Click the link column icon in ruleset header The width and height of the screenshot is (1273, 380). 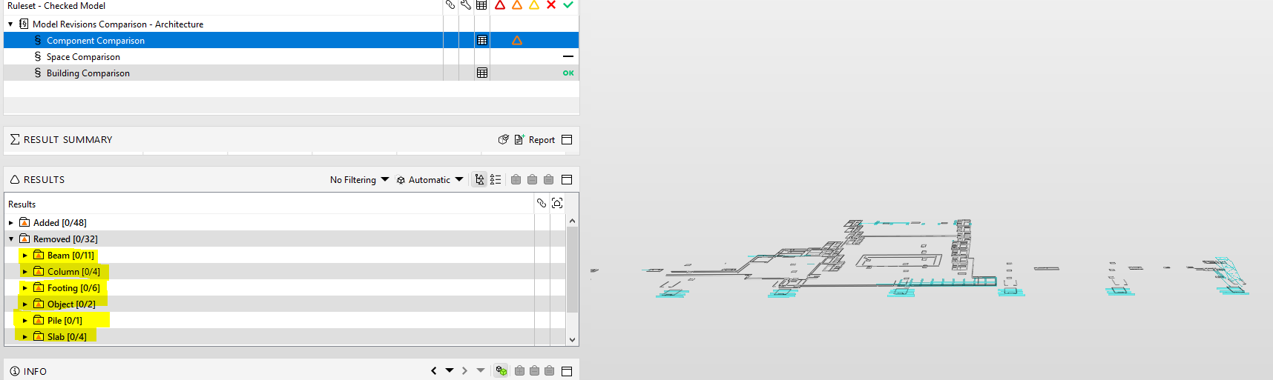tap(450, 5)
